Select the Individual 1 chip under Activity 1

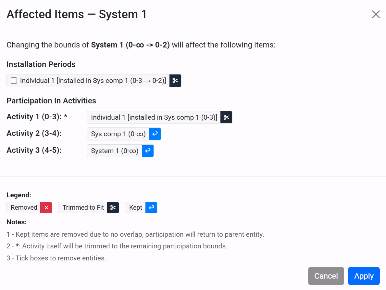click(x=153, y=117)
